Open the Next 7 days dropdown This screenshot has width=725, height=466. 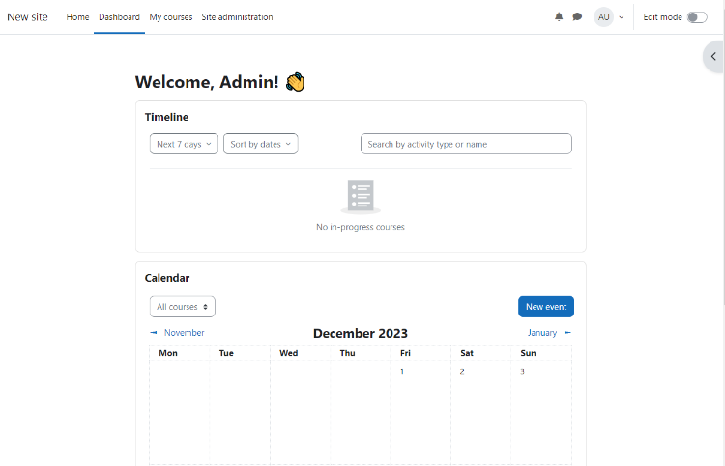(x=184, y=144)
